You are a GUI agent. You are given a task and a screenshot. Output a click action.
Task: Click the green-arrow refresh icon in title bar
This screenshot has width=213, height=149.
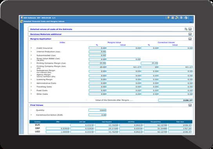click(x=177, y=18)
